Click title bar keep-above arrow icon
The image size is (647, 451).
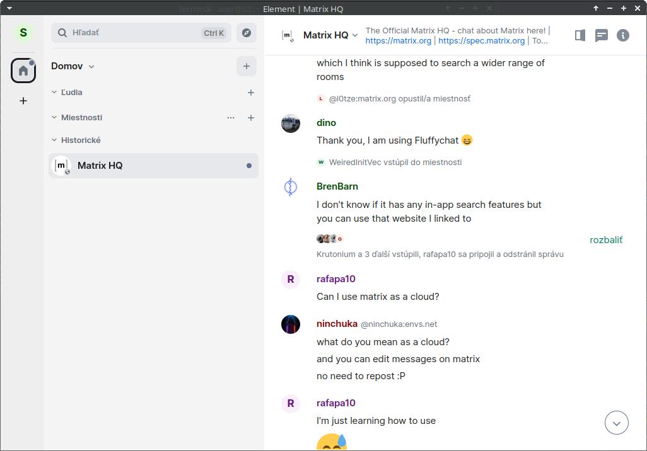(595, 8)
